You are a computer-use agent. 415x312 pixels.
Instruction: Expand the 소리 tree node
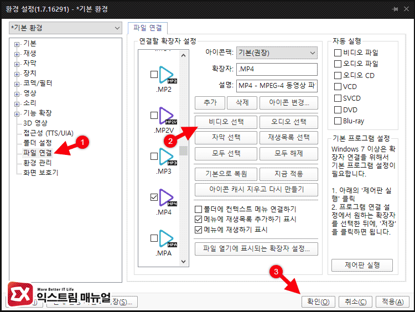pyautogui.click(x=17, y=104)
